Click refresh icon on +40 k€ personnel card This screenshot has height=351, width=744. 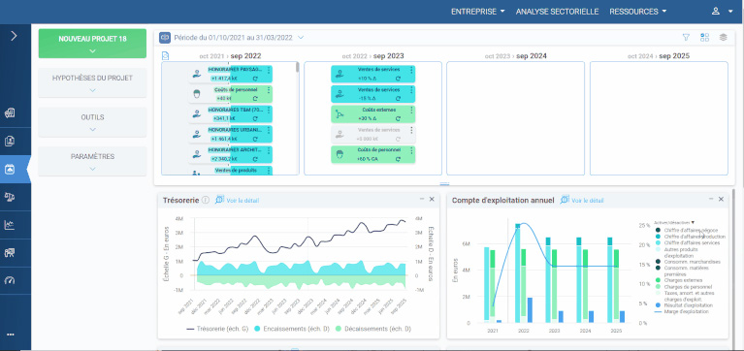(255, 99)
